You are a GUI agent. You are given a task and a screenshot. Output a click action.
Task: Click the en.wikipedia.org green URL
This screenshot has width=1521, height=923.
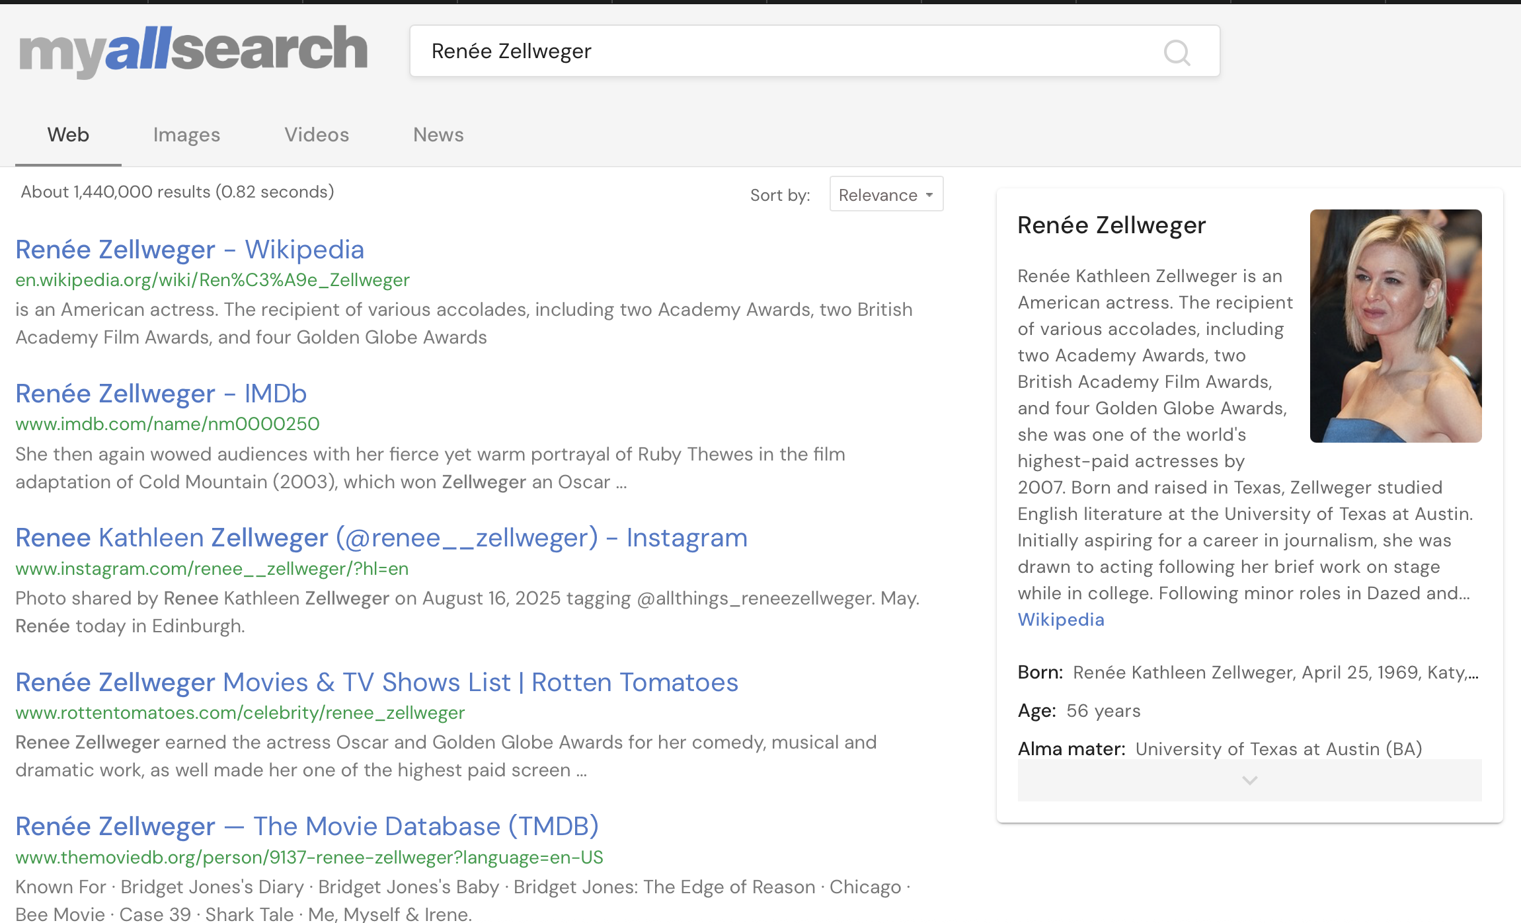click(212, 280)
